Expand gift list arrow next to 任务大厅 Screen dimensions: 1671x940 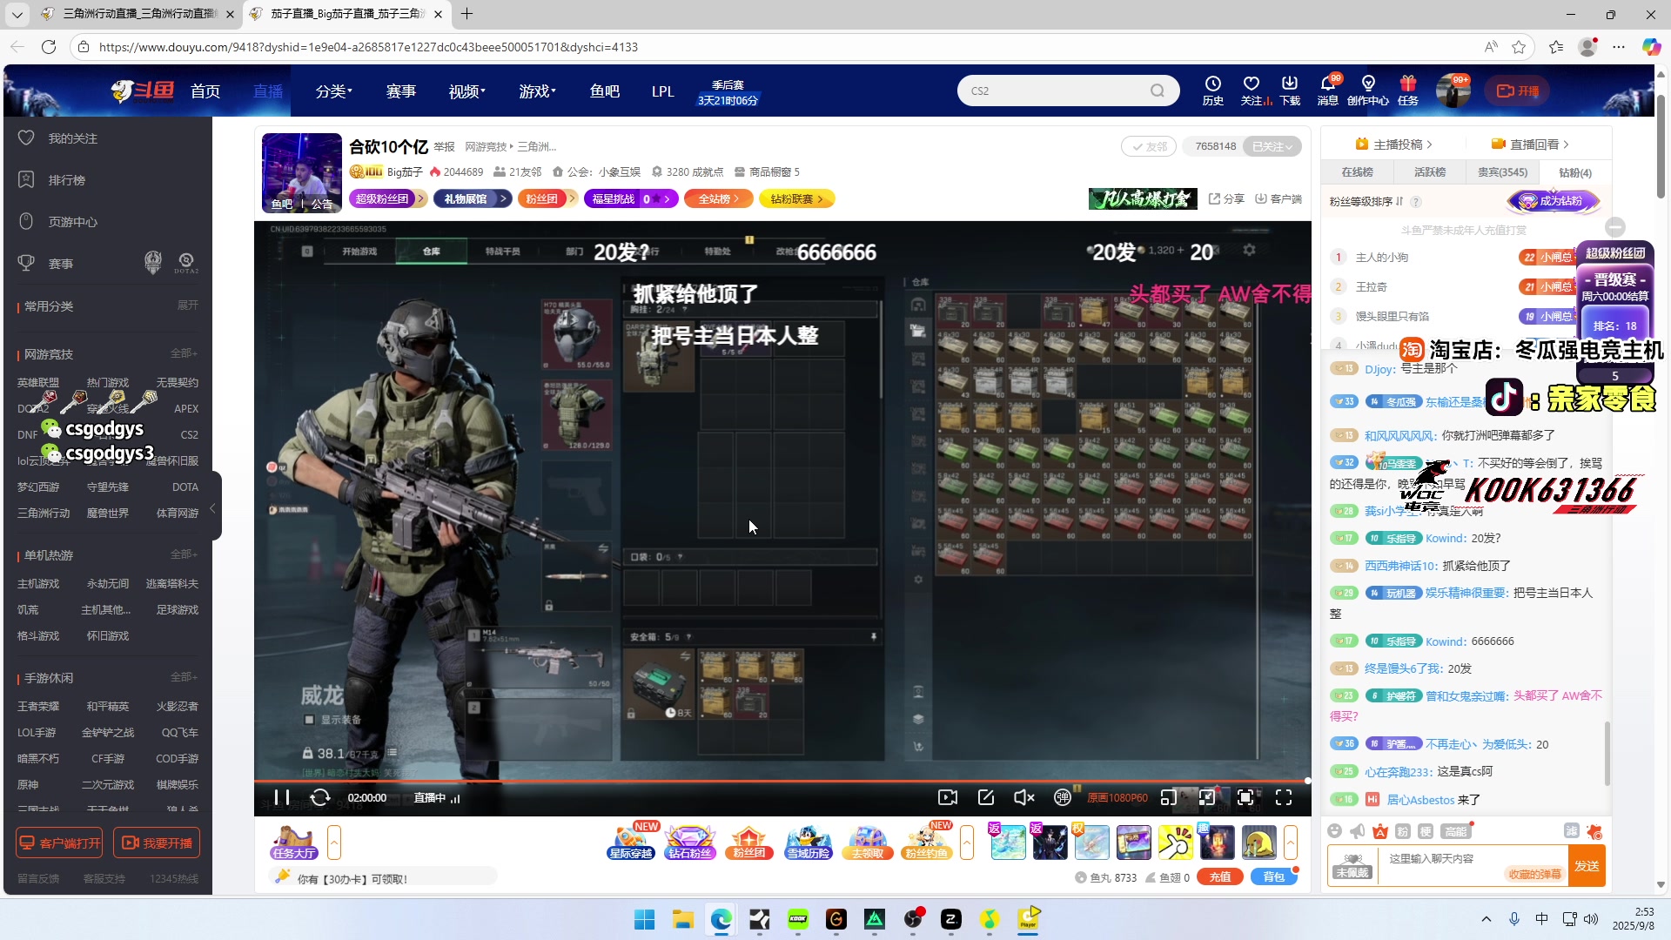coord(334,843)
